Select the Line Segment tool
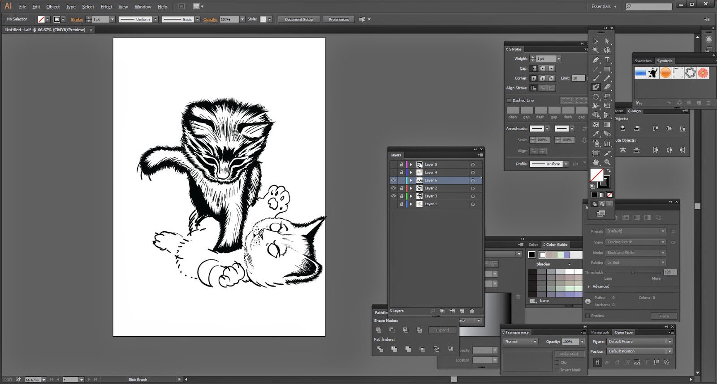Viewport: 717px width, 384px height. point(596,69)
